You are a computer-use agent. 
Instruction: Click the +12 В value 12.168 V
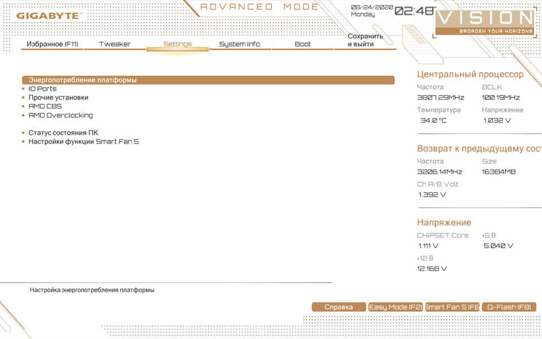[432, 269]
